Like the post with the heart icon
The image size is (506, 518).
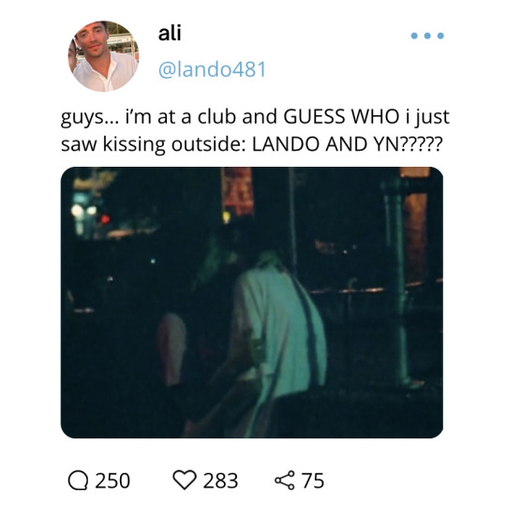[185, 480]
